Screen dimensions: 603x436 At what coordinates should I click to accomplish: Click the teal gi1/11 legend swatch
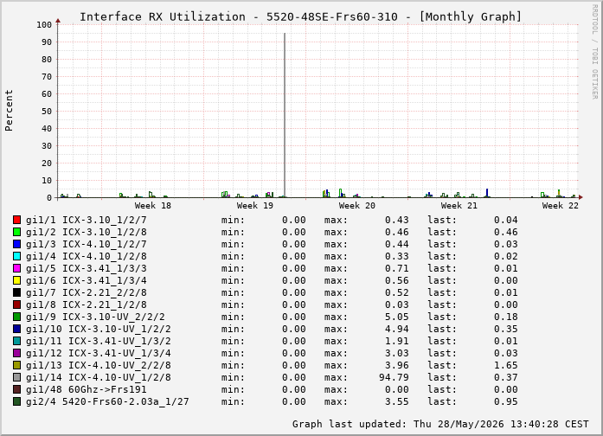[16, 341]
